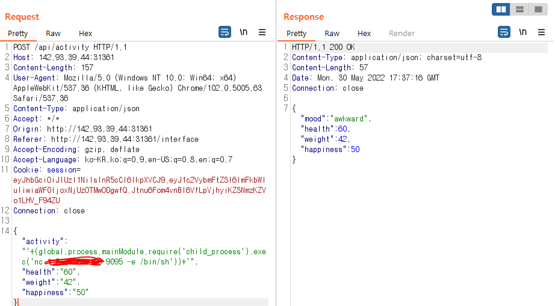The height and width of the screenshot is (306, 555).
Task: Click the Host header in request
Action: click(64, 57)
